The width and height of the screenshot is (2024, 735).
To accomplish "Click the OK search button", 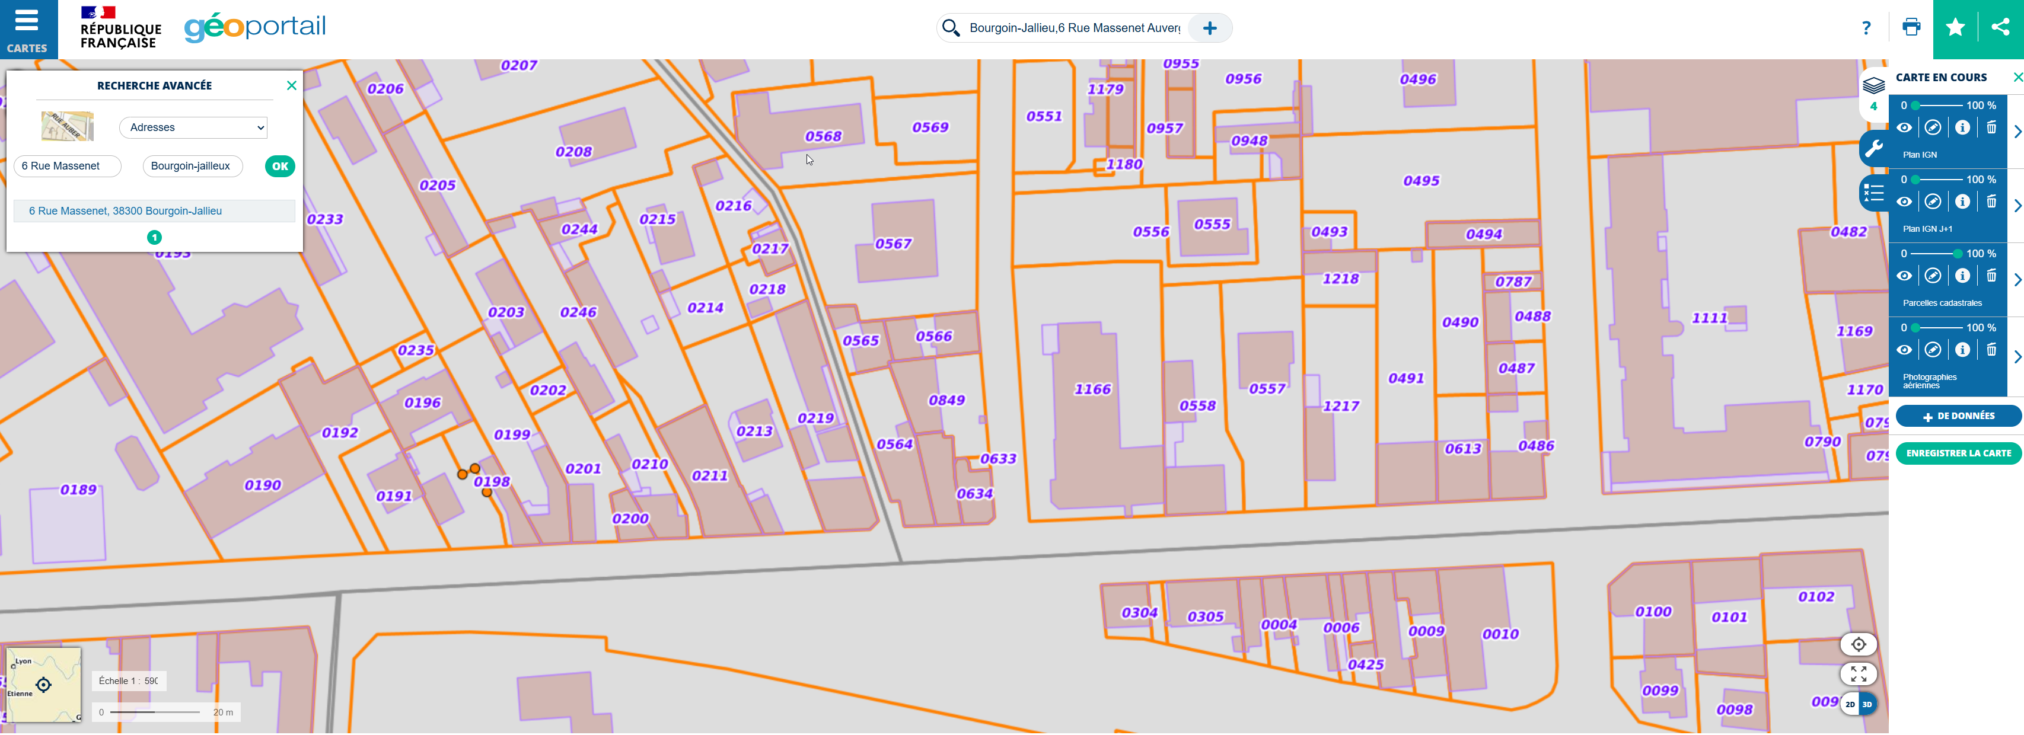I will pos(280,167).
